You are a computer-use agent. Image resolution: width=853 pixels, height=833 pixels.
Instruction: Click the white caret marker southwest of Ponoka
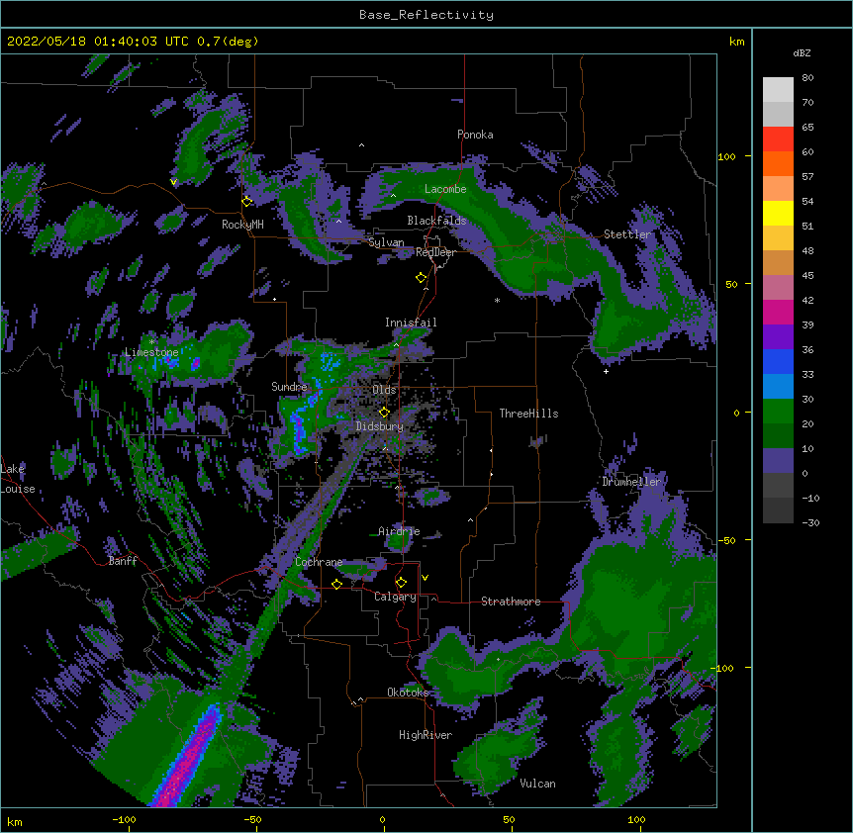click(362, 145)
